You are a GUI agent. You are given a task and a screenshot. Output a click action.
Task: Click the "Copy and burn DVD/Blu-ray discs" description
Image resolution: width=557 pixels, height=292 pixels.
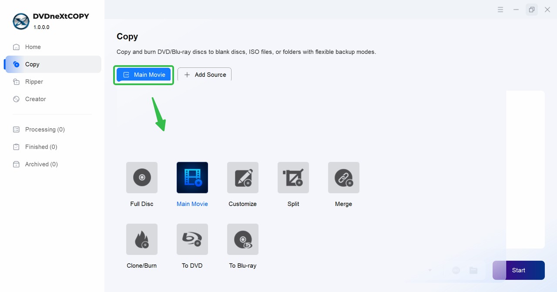pyautogui.click(x=246, y=52)
